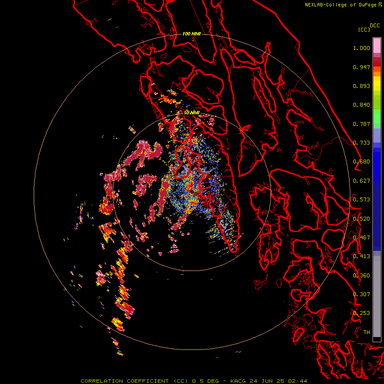The height and width of the screenshot is (384, 384).
Task: Click the TH threshold label
Action: click(367, 332)
